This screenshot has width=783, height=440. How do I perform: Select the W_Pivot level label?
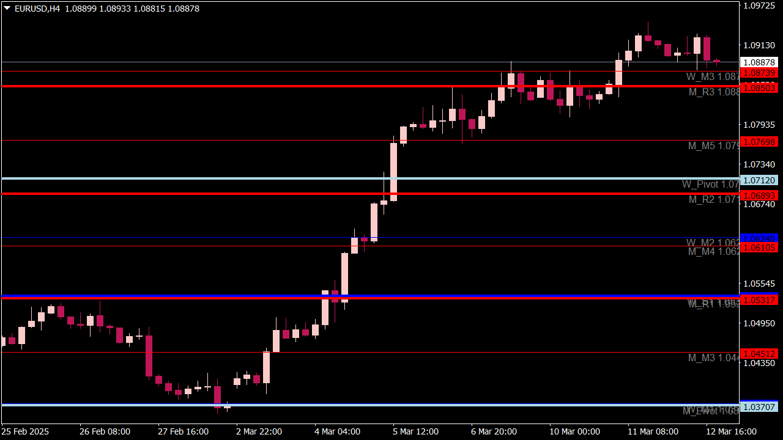coord(710,184)
